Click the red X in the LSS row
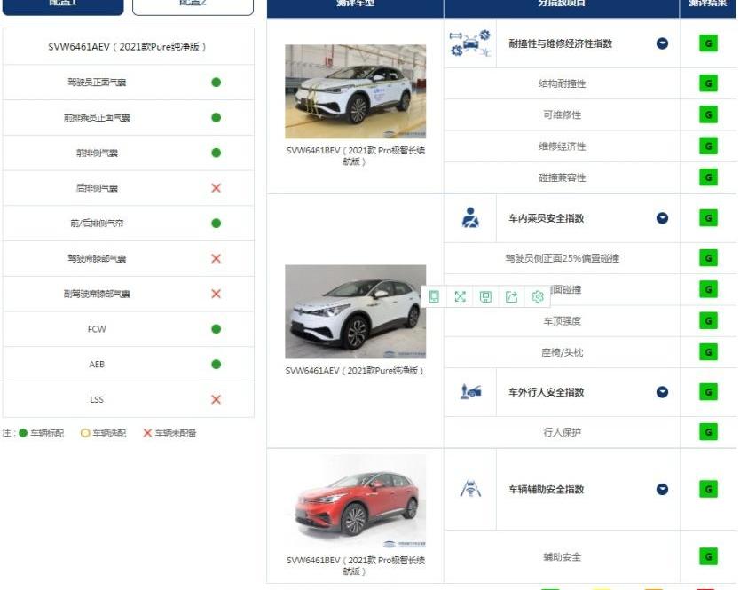 coord(216,399)
